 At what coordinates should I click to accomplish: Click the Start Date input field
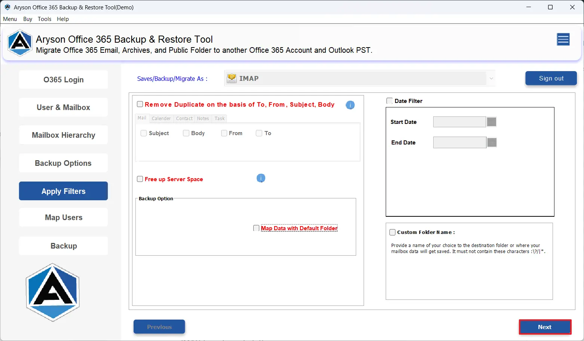(x=459, y=122)
